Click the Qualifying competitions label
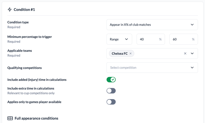Image resolution: width=205 pixels, height=123 pixels. pyautogui.click(x=24, y=68)
